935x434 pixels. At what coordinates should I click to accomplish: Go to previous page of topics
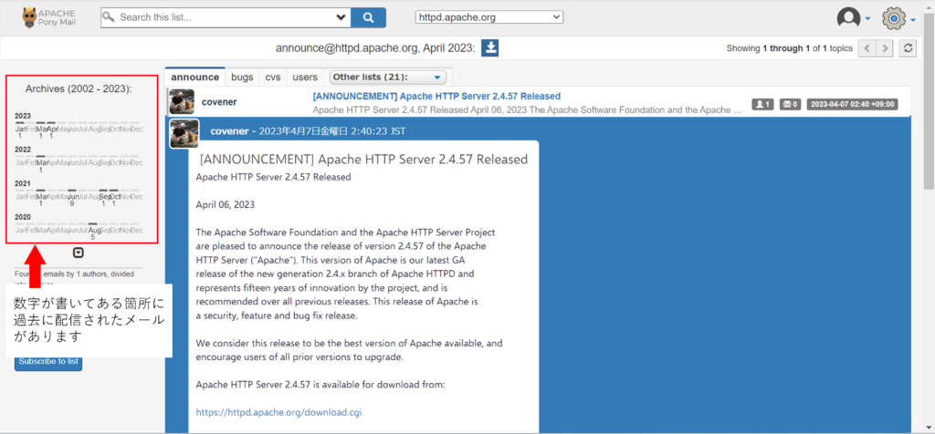867,48
